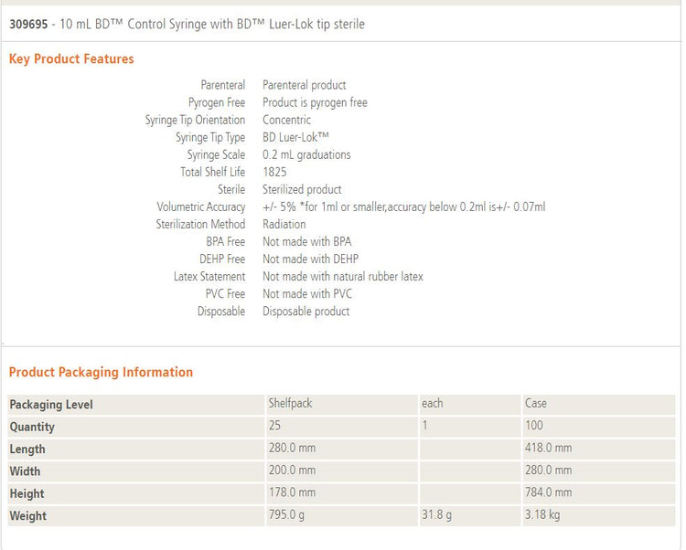Click the Product Packaging Information heading
The width and height of the screenshot is (686, 550).
coord(101,373)
